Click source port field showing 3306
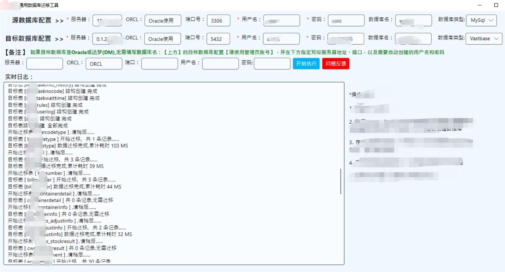Image resolution: width=505 pixels, height=272 pixels. [219, 21]
